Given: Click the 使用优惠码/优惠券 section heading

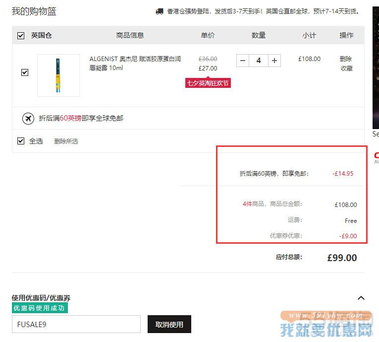Looking at the screenshot, I should (41, 298).
